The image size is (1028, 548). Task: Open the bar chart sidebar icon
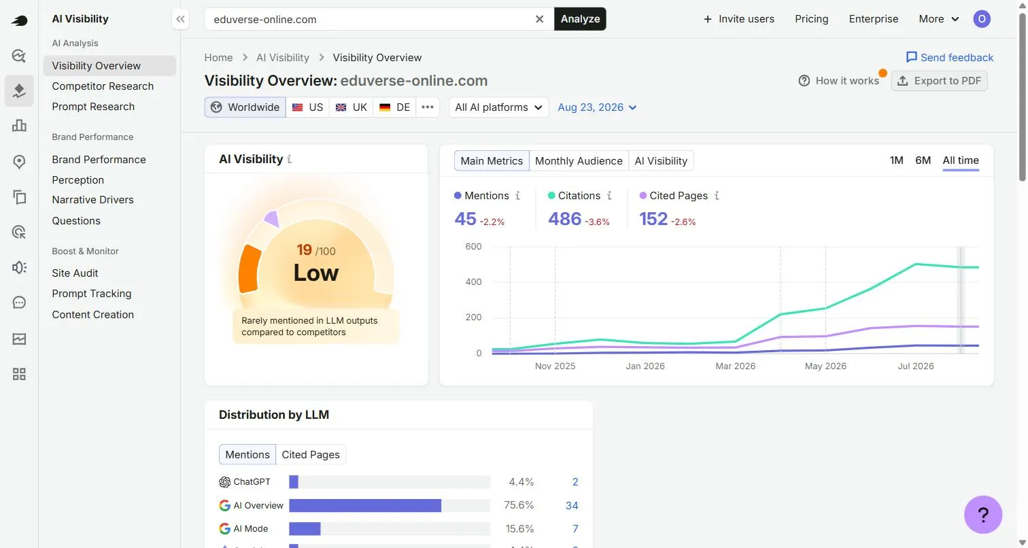coord(19,126)
